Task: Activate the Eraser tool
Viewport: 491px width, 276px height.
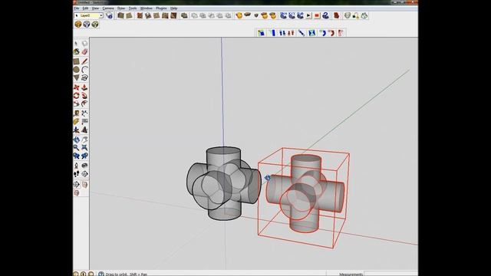Action: tap(84, 51)
